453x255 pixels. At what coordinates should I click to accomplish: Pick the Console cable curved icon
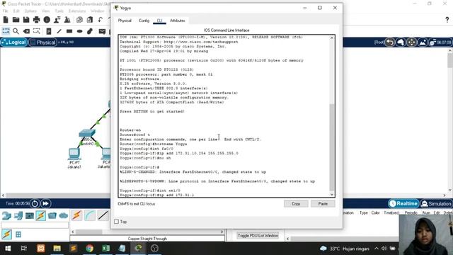[x=90, y=215]
